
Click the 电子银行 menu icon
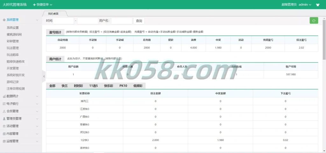(x=4, y=104)
